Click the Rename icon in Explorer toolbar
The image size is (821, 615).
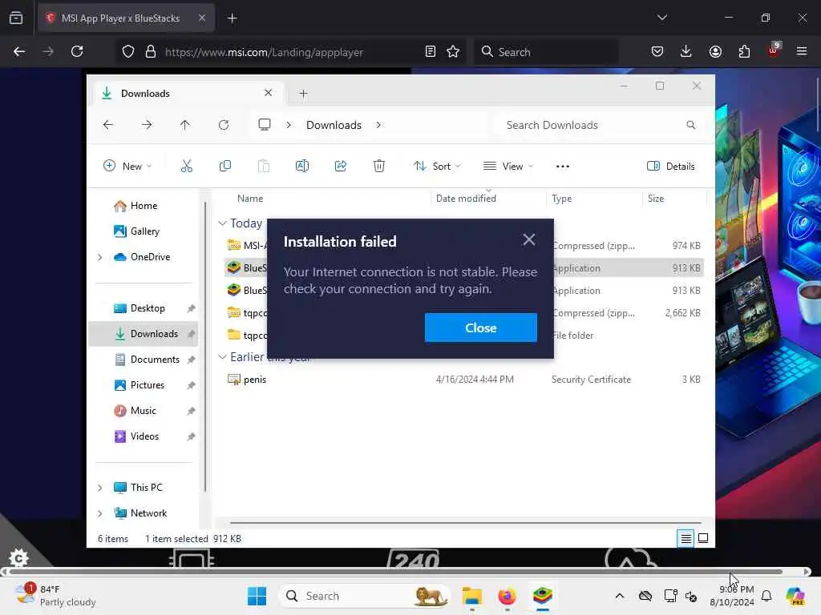[x=302, y=167]
